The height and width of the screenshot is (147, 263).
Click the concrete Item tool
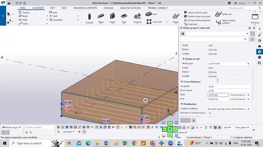coord(151,14)
